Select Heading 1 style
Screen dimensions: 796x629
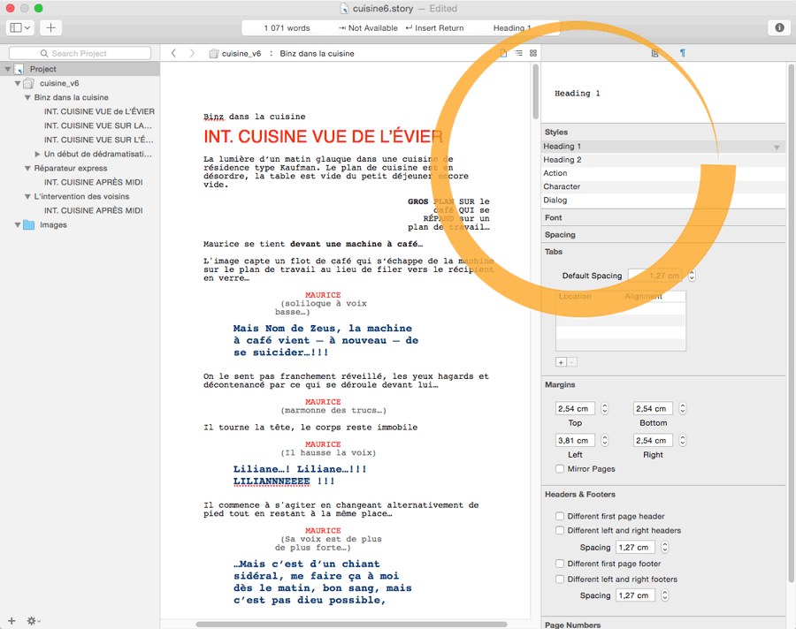(x=663, y=146)
